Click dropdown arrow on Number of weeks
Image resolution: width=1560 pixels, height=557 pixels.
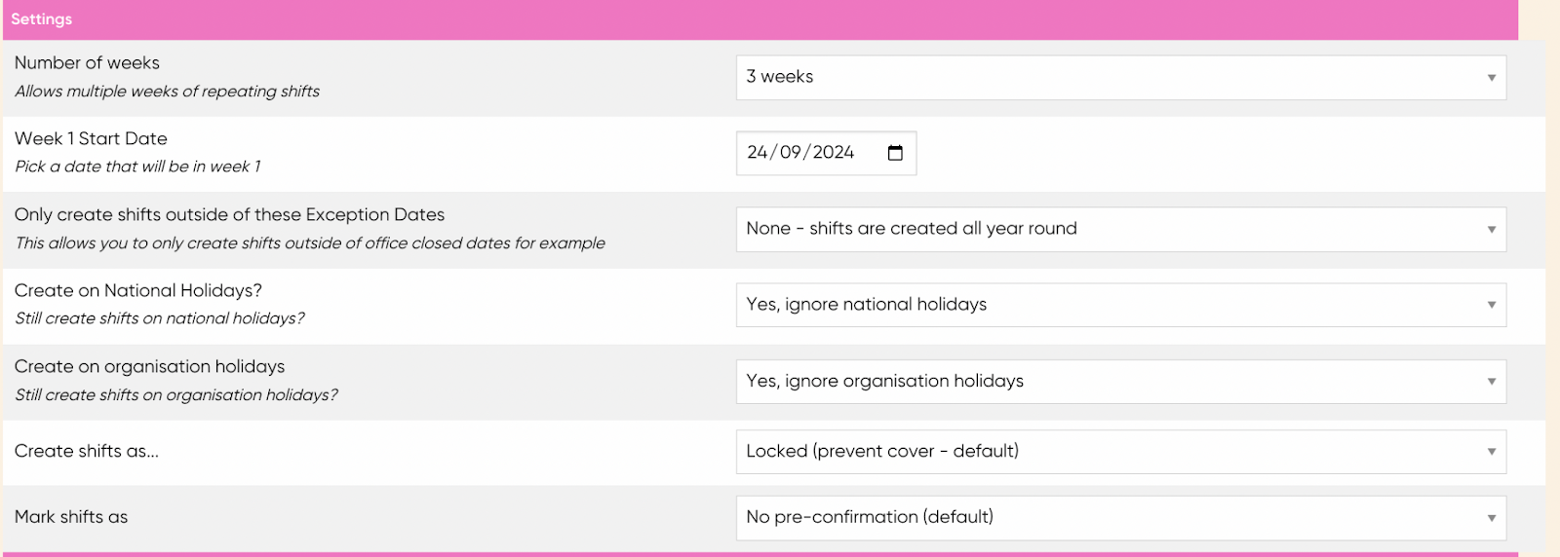click(1491, 78)
